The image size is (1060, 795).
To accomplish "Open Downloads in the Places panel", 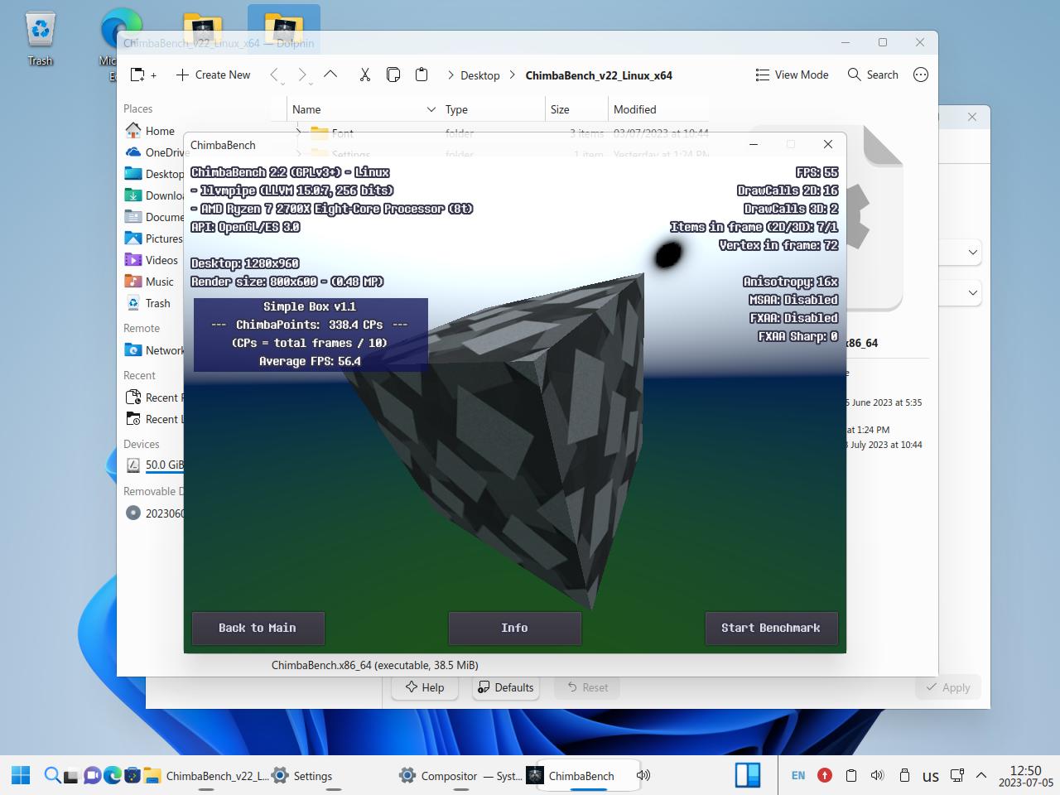I will (x=153, y=195).
